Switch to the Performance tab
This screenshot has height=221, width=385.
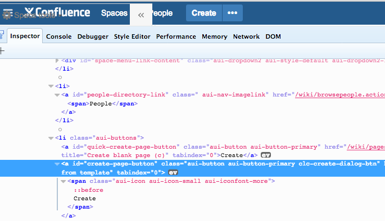point(176,36)
